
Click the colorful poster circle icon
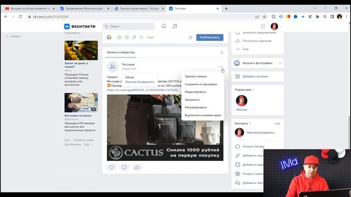(x=109, y=37)
